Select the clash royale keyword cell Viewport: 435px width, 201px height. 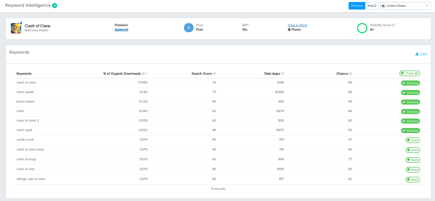click(25, 92)
